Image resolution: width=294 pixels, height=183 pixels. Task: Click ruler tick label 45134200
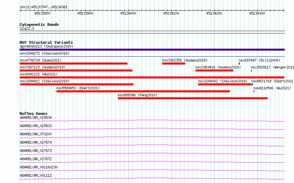(x=214, y=13)
